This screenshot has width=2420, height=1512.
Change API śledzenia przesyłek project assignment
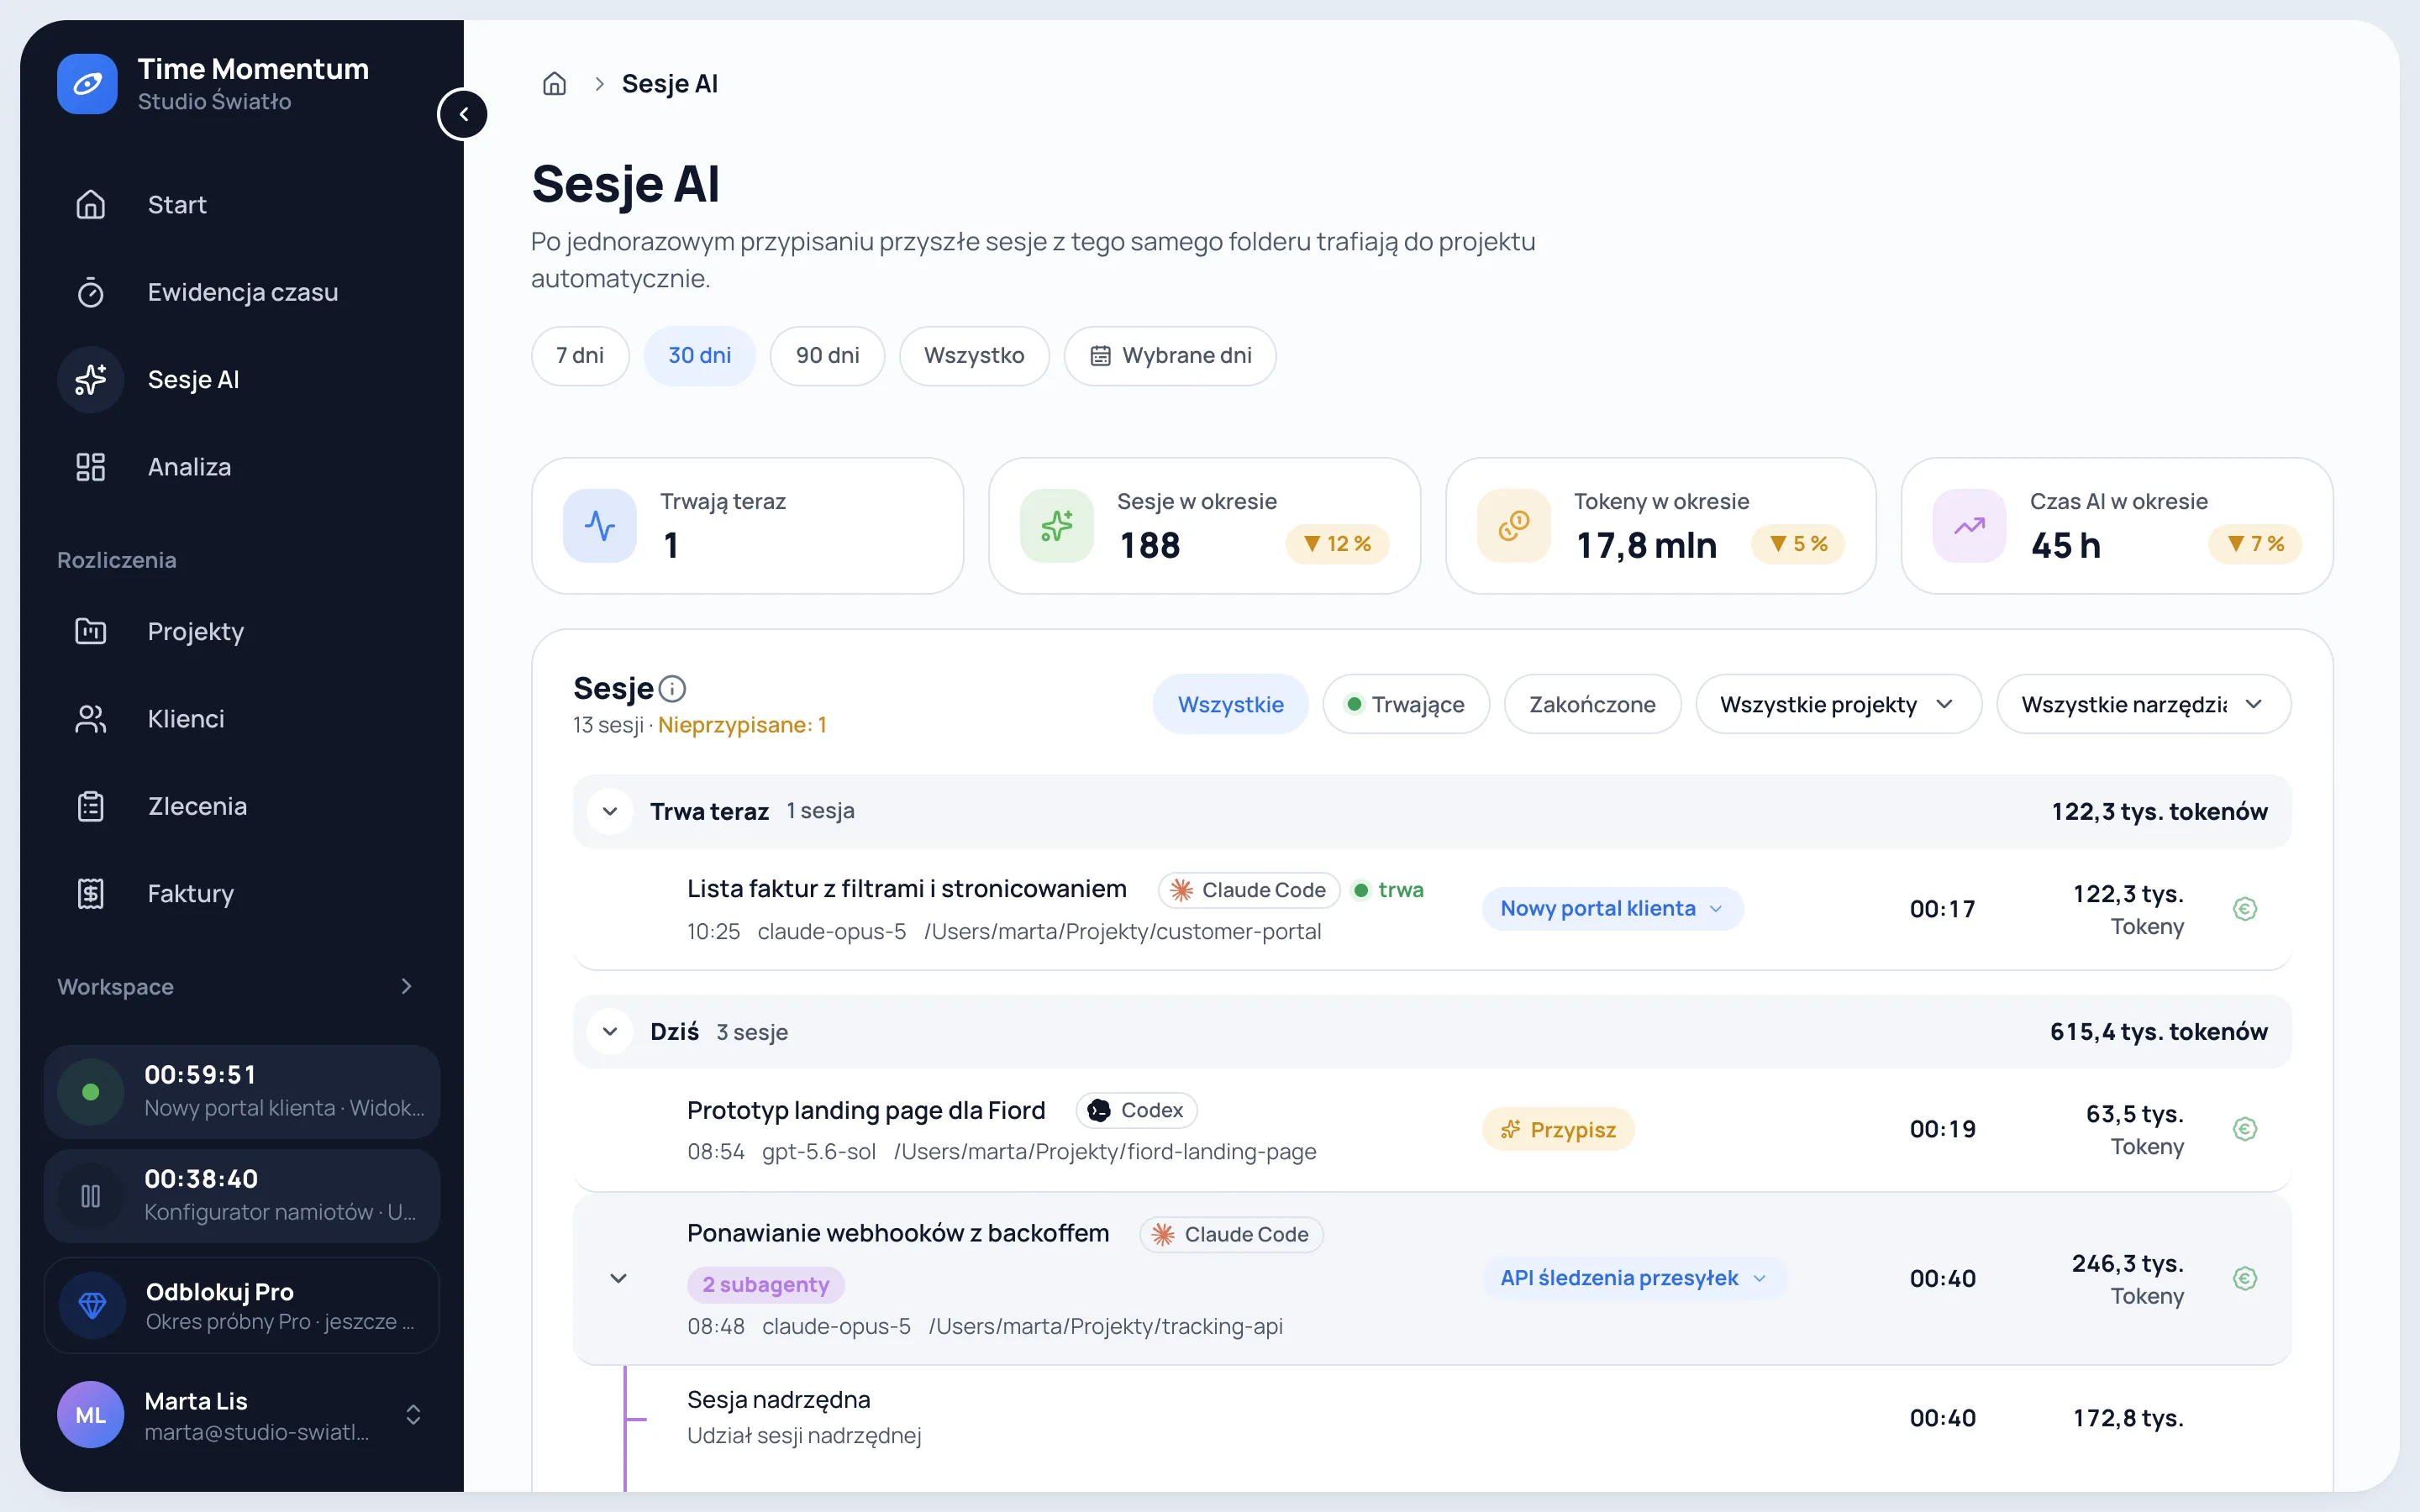[1635, 1279]
